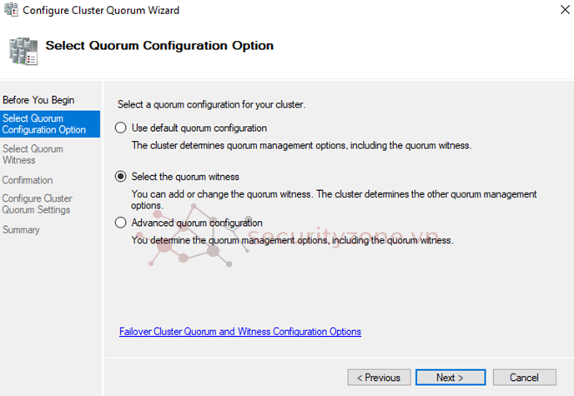Cancel the quorum wizard

524,378
